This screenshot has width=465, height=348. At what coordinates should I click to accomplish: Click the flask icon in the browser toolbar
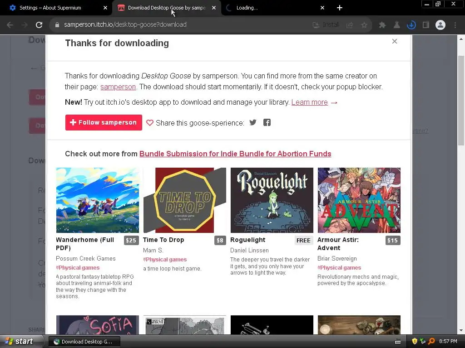397,25
